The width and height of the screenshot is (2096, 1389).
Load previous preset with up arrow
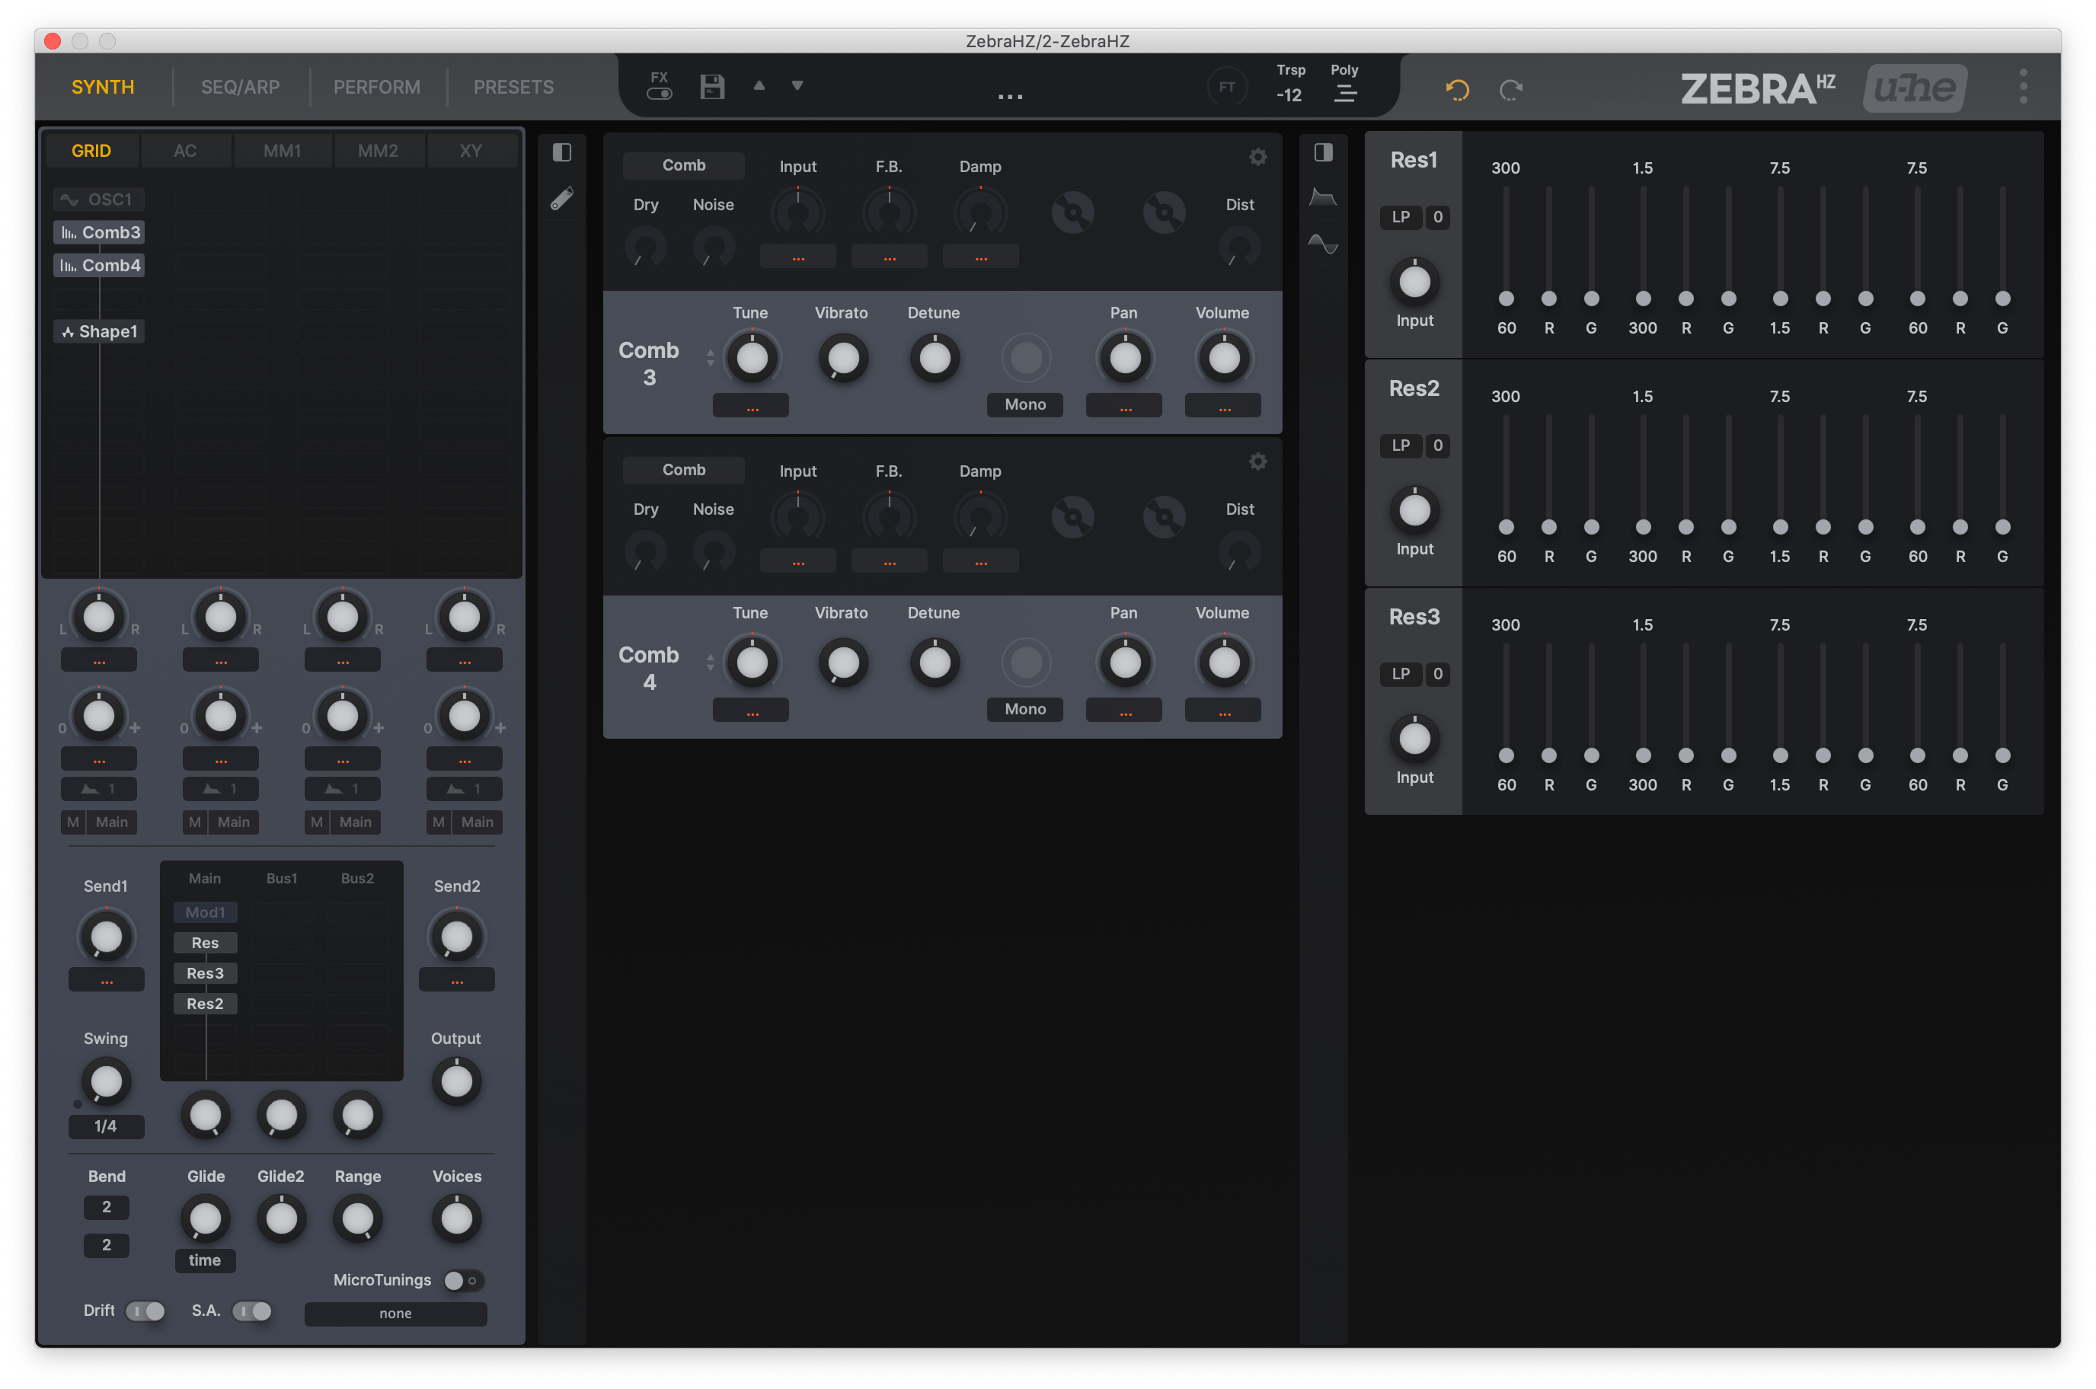pyautogui.click(x=759, y=86)
